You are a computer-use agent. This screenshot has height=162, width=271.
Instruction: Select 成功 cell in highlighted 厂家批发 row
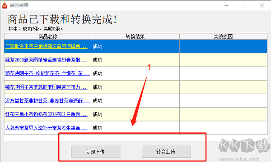(x=135, y=46)
